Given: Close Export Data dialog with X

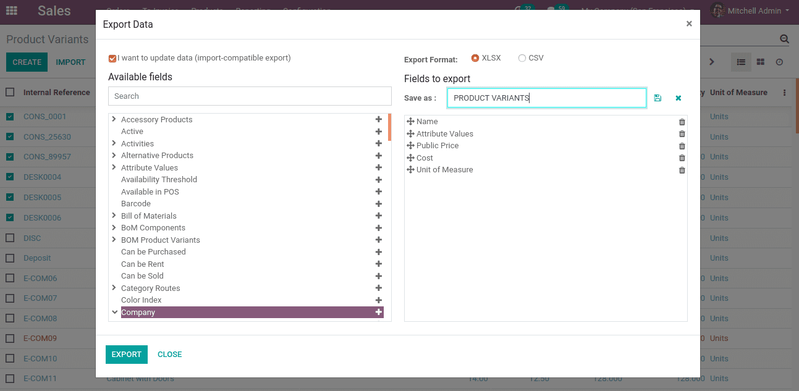Looking at the screenshot, I should pos(689,23).
